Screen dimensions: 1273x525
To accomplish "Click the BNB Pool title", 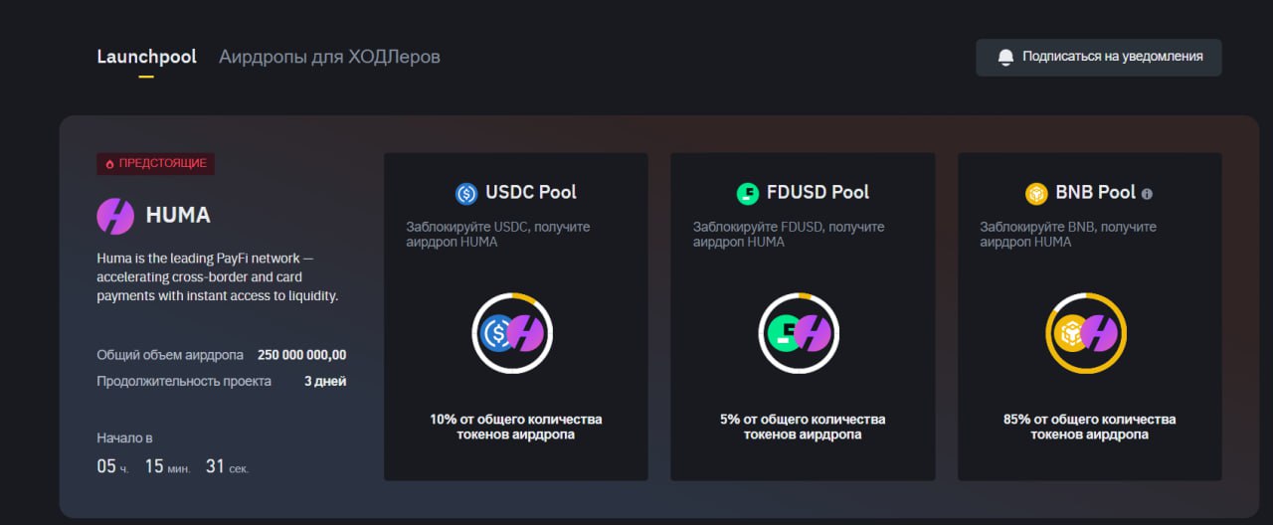I will [1096, 193].
